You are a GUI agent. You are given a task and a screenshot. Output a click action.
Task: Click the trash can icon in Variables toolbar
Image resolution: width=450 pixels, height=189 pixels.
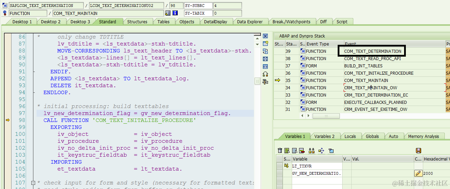tap(280, 150)
